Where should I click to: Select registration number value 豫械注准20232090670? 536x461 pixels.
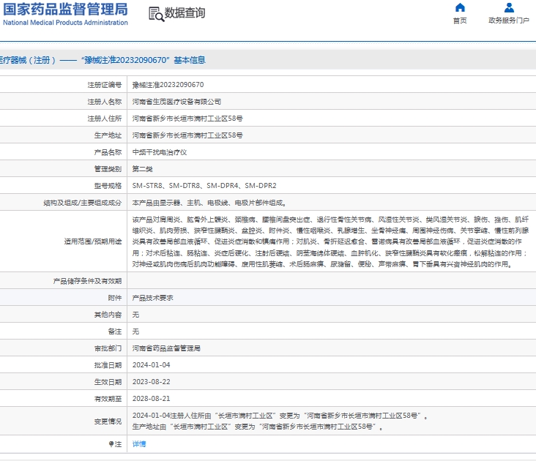pos(168,85)
